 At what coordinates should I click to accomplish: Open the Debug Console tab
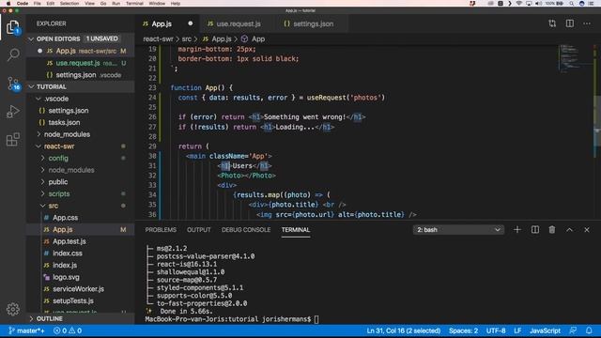click(246, 229)
